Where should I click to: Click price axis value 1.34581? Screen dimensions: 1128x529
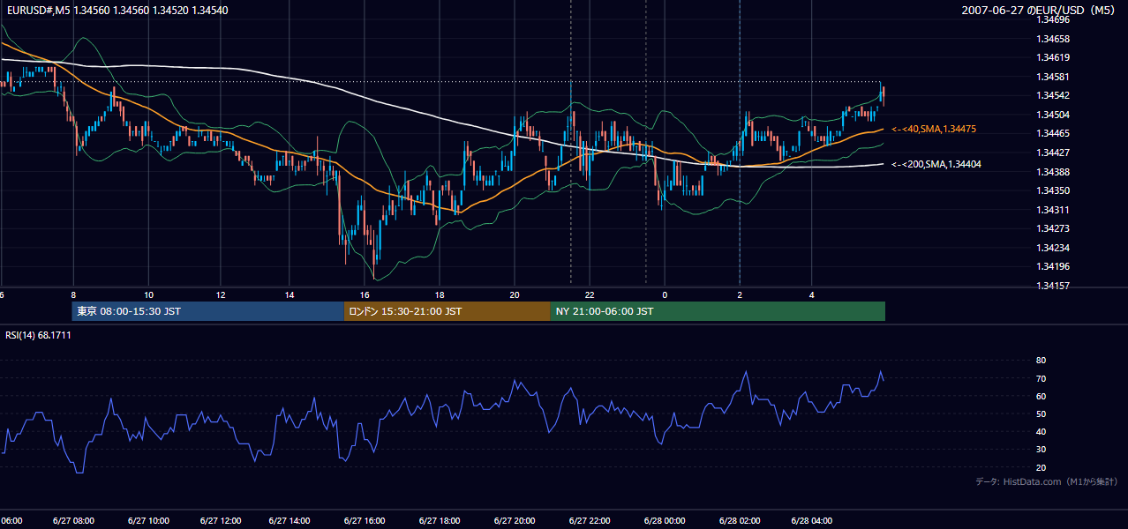click(1052, 77)
